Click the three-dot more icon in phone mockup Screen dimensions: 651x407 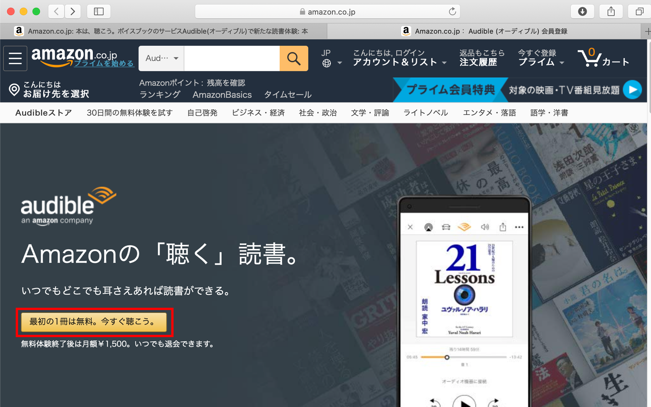pos(519,227)
